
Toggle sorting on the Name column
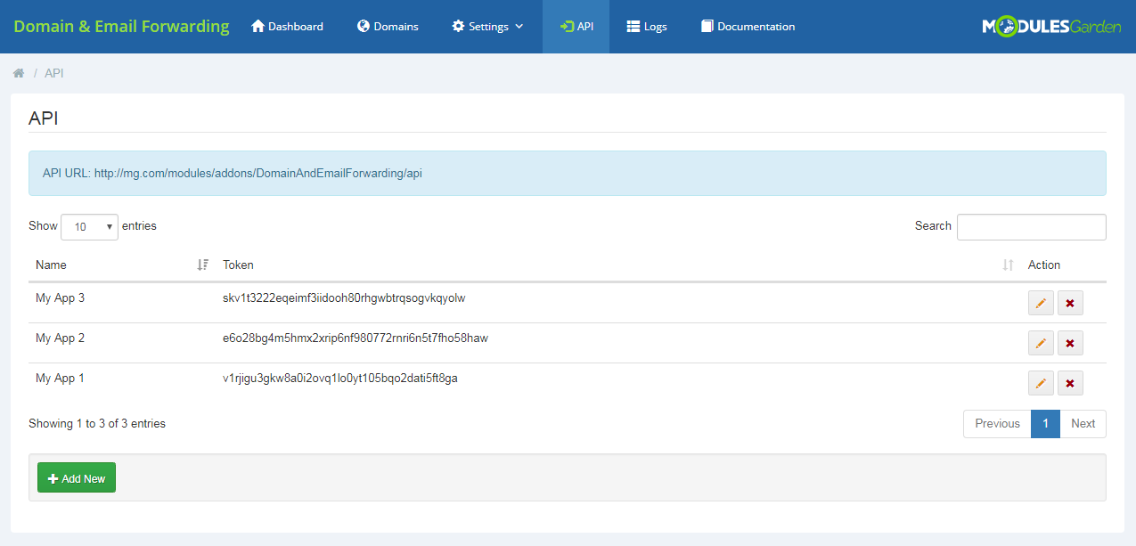click(51, 265)
